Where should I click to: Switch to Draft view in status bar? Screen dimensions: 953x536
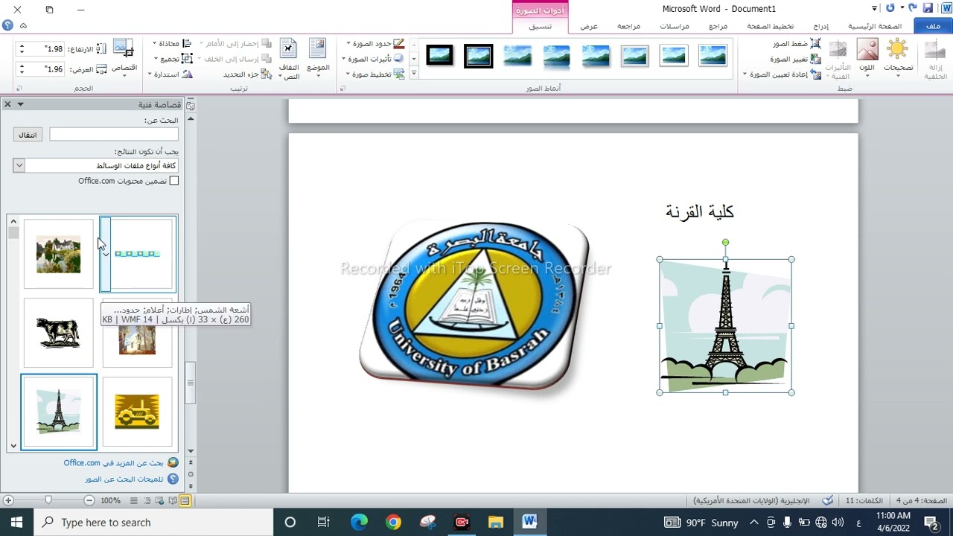pyautogui.click(x=134, y=501)
